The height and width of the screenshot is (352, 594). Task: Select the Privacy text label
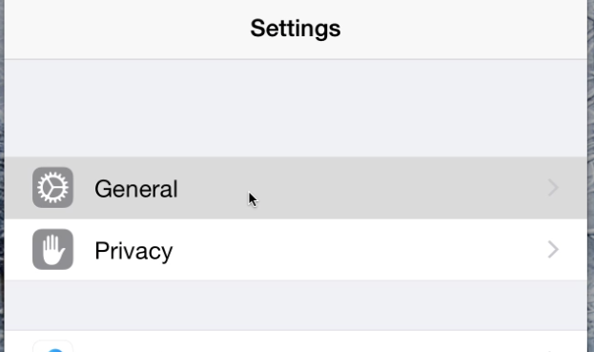point(133,251)
